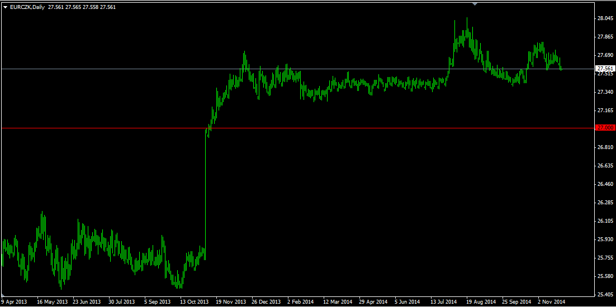Click the 13 Oct 2013 date label

(x=194, y=303)
